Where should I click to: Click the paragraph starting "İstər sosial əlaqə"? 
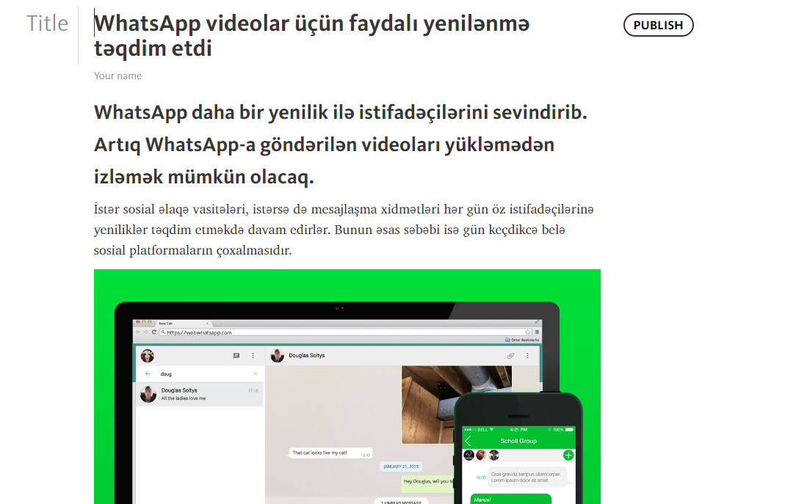tap(344, 230)
